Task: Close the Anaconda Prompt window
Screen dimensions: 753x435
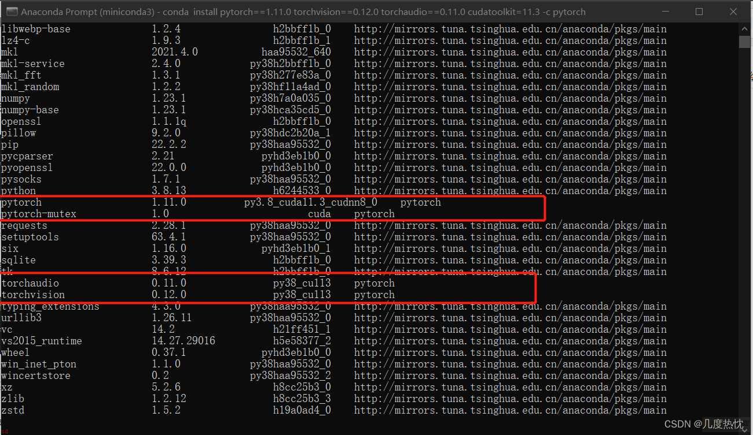Action: click(733, 12)
